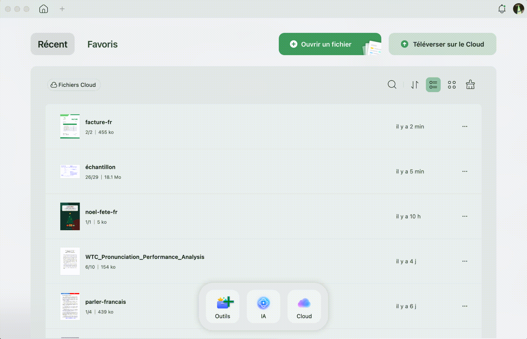Go to the Home icon
Screen dimensions: 527x339
(x=43, y=9)
